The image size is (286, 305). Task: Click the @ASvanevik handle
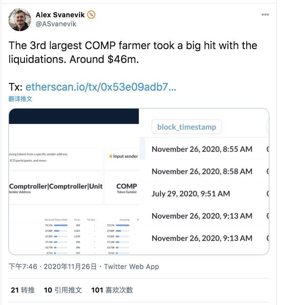point(56,24)
